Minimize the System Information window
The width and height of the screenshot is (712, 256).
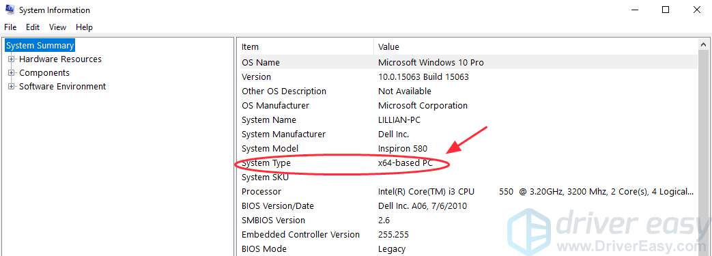[x=634, y=10]
